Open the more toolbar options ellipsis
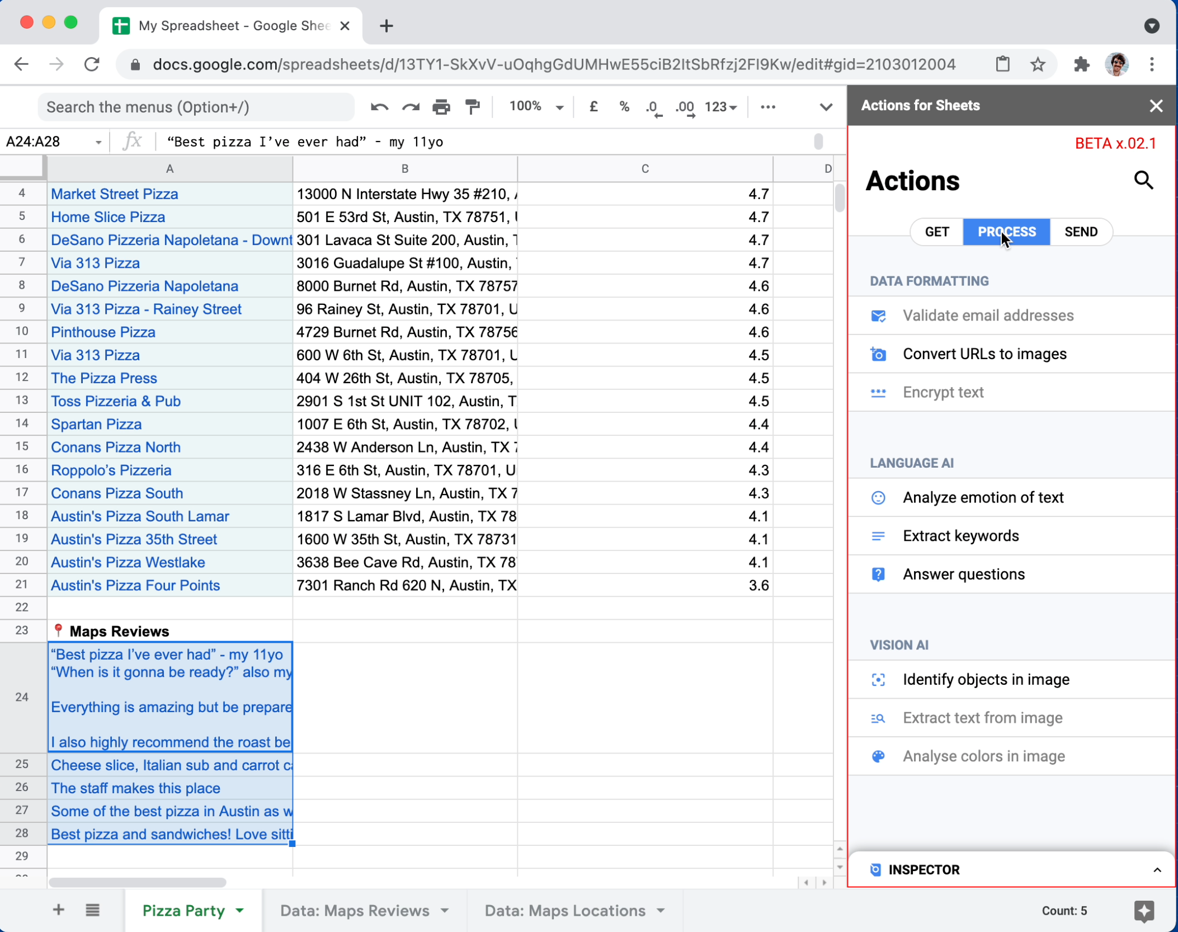The height and width of the screenshot is (932, 1178). click(768, 107)
